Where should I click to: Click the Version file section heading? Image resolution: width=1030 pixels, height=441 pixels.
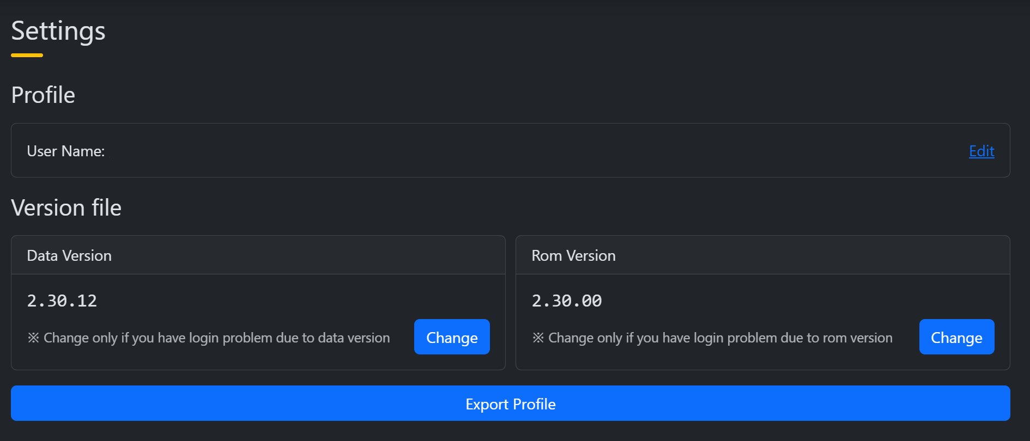(x=66, y=208)
